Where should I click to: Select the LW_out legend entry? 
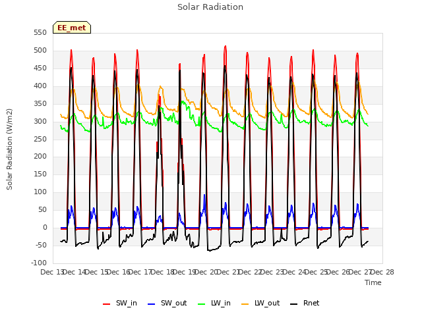coord(260,303)
